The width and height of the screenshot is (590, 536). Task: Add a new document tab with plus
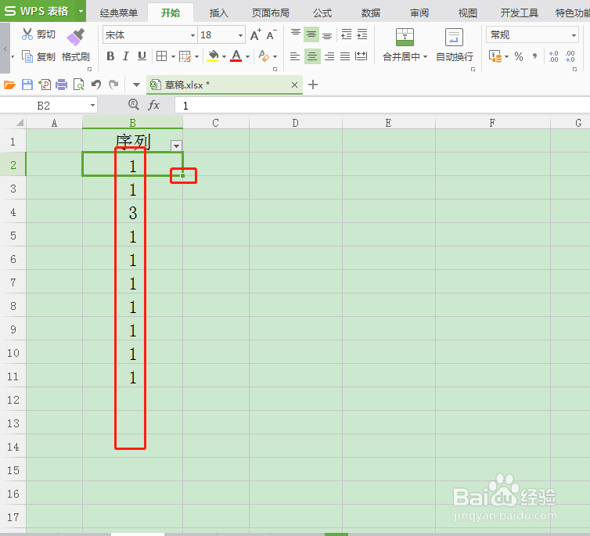pyautogui.click(x=313, y=85)
